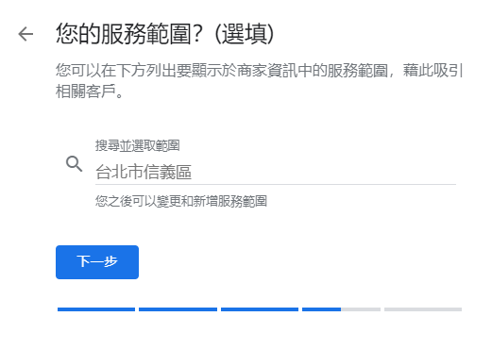492x350 pixels.
Task: Click the question mark in the heading
Action: (196, 34)
